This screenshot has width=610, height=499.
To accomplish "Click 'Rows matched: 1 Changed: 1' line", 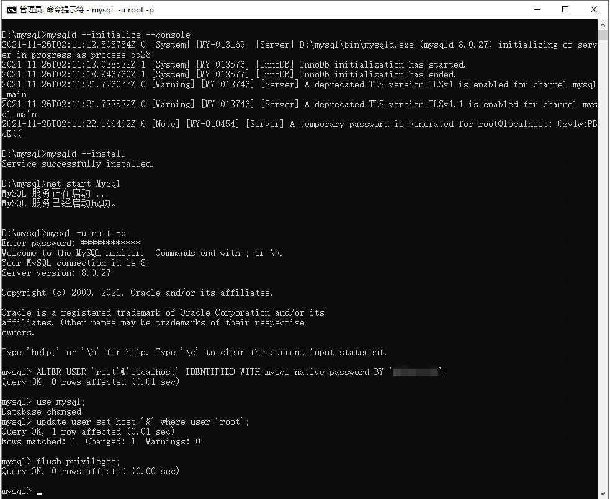I will pos(101,442).
